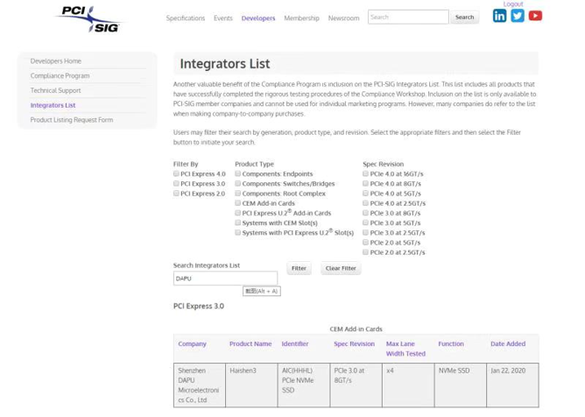Tick Components: Endpoints product type
Screen dimensions: 585x417
coord(237,173)
